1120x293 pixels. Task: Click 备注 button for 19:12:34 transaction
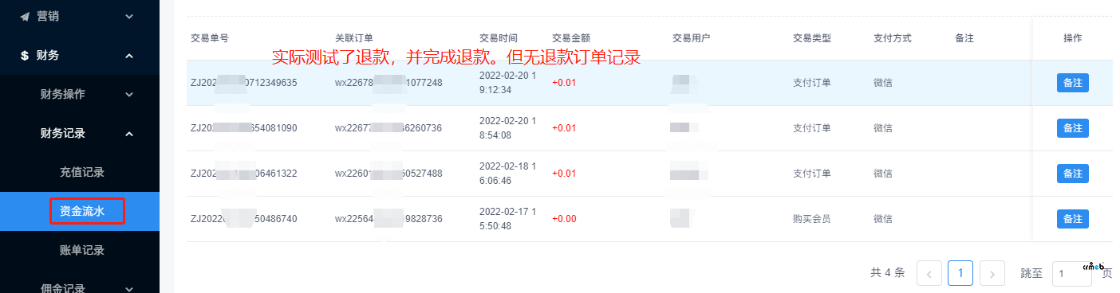point(1073,82)
